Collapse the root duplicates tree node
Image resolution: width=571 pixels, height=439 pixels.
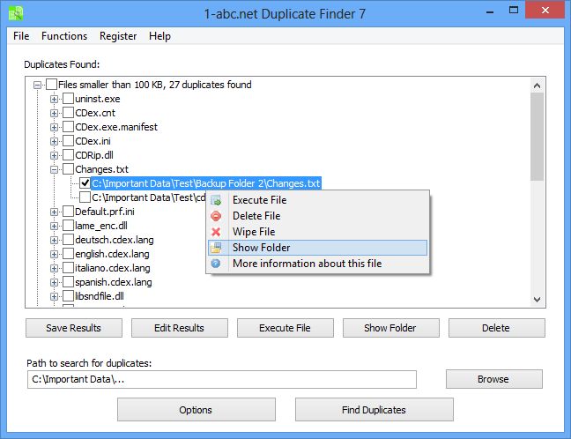37,85
